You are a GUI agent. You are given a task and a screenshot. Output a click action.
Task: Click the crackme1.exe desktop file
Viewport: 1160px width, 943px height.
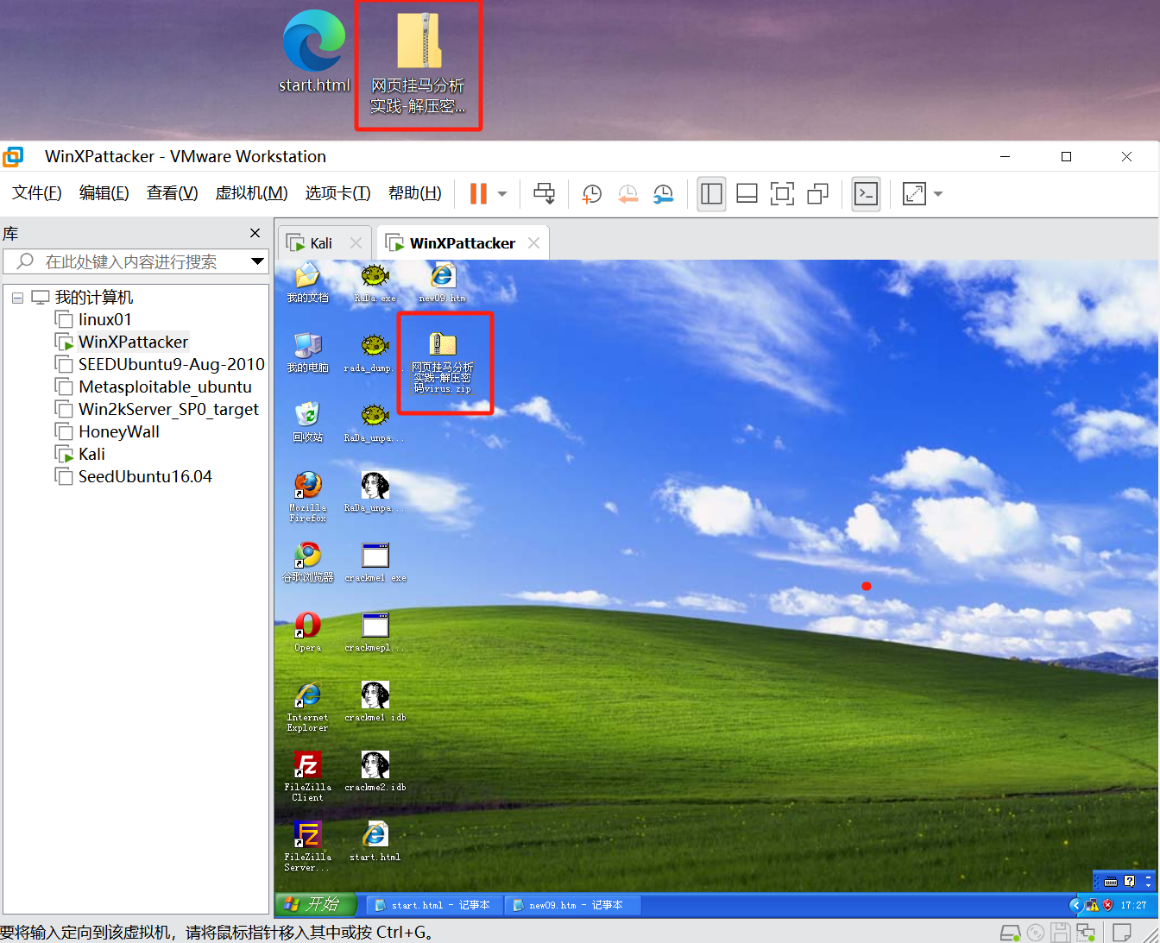pos(375,562)
